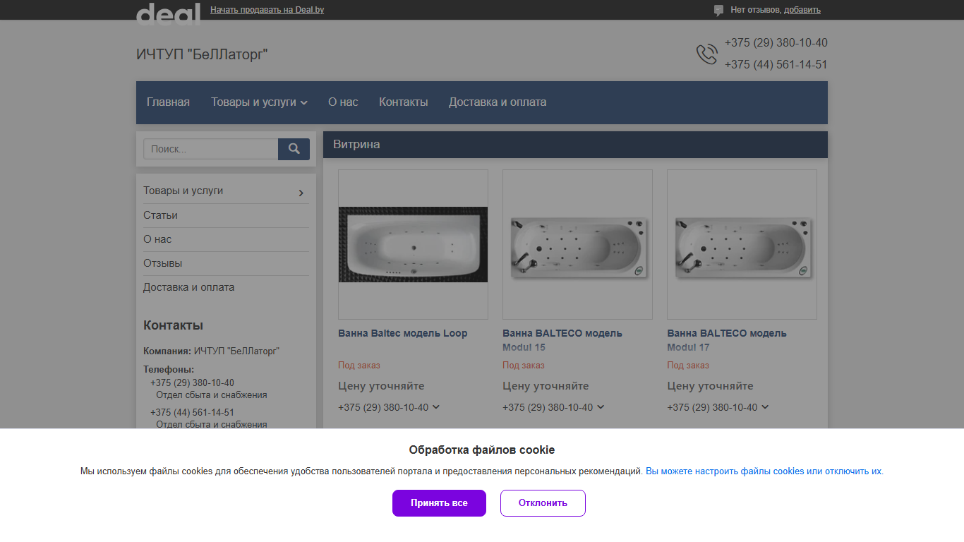Click the Контакты sidebar heading
The image size is (964, 542).
pyautogui.click(x=173, y=325)
